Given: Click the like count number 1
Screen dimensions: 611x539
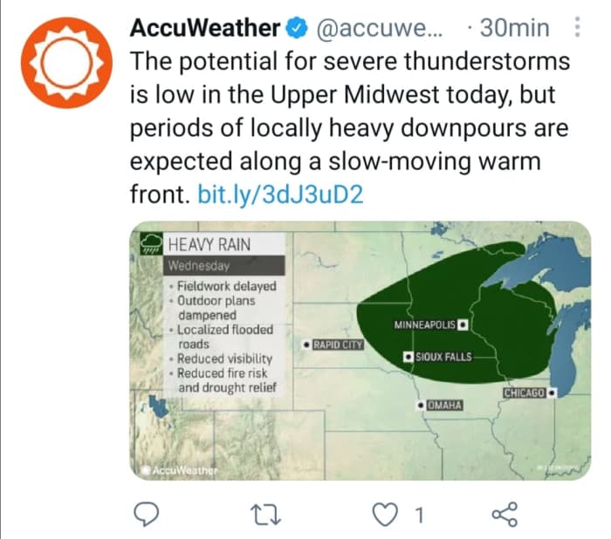Looking at the screenshot, I should (x=418, y=515).
